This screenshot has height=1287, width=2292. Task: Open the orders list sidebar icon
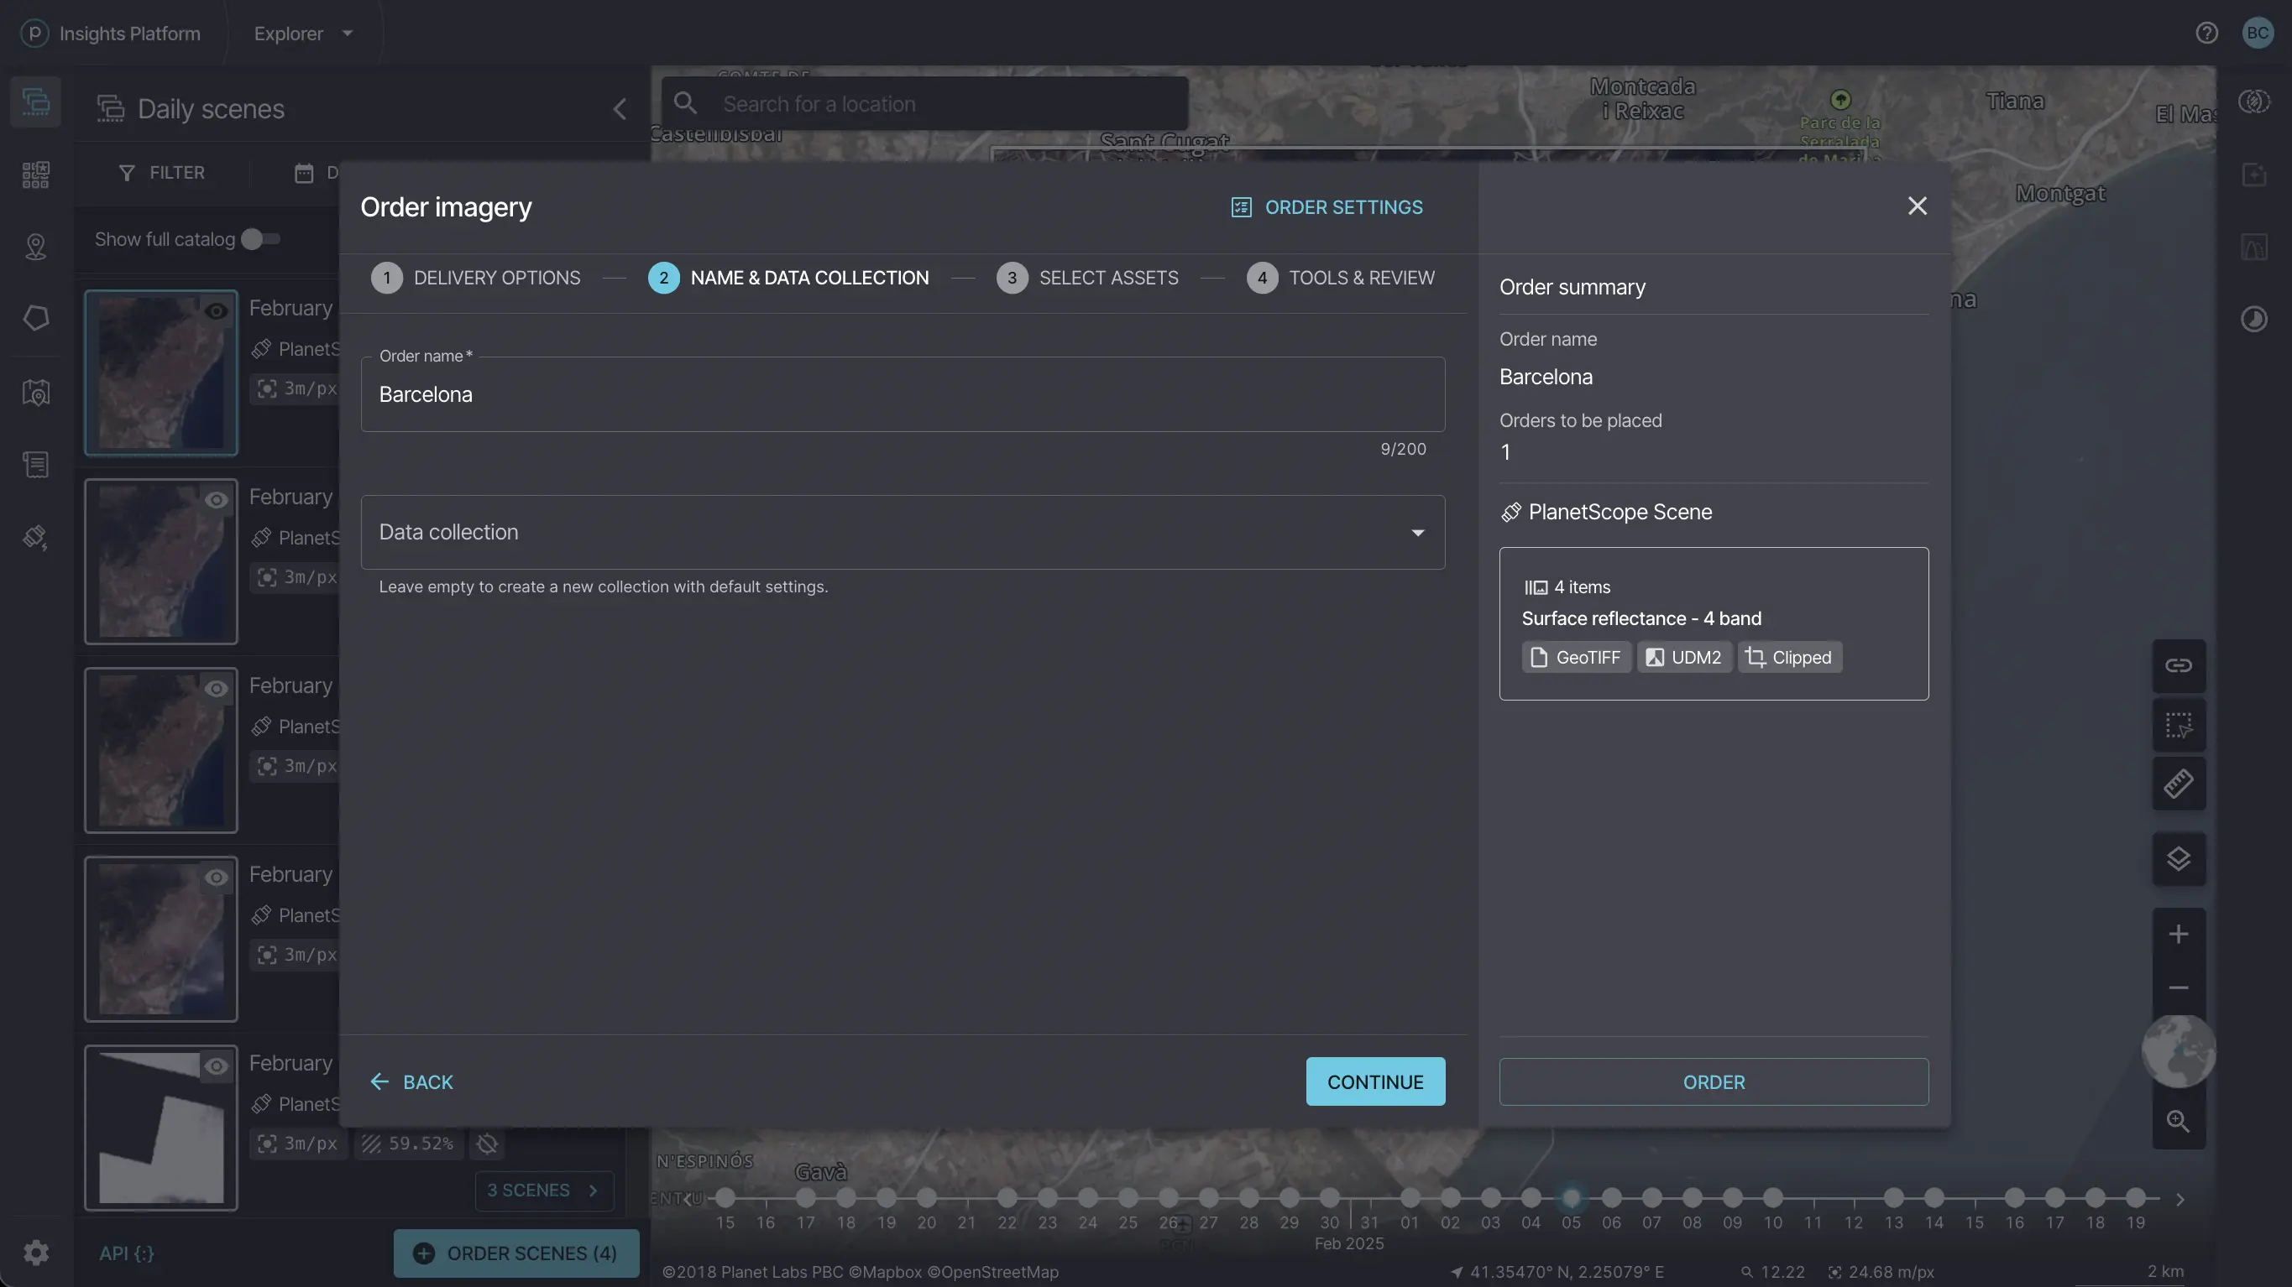click(x=35, y=464)
